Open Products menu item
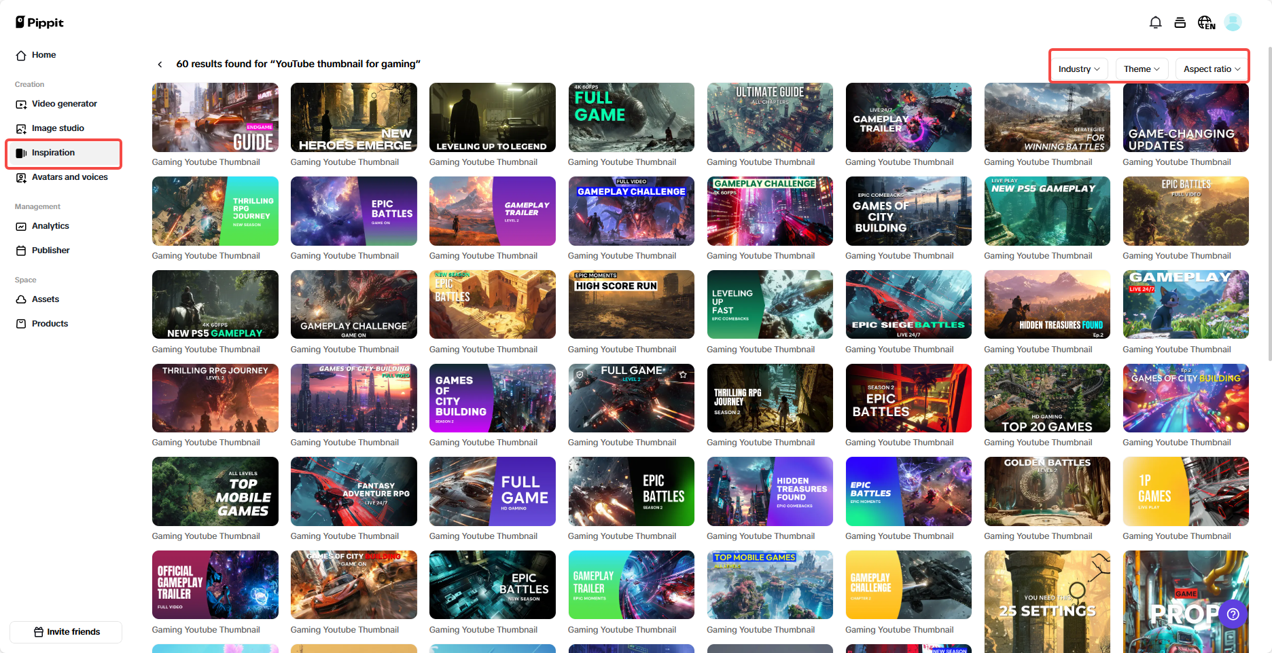This screenshot has height=653, width=1272. click(64, 324)
